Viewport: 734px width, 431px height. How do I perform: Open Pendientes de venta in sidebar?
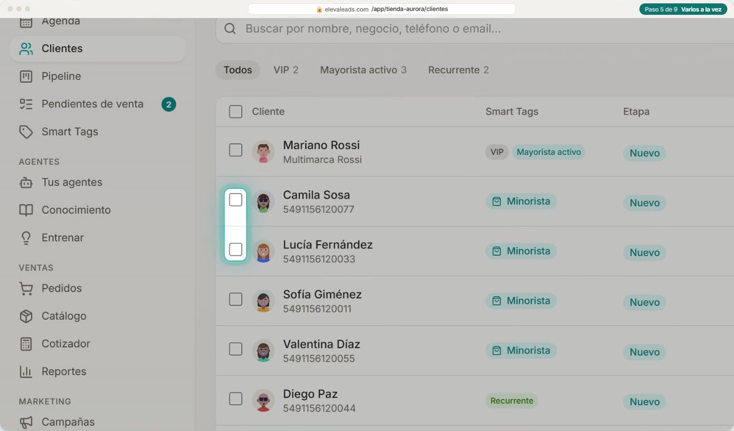click(x=98, y=104)
